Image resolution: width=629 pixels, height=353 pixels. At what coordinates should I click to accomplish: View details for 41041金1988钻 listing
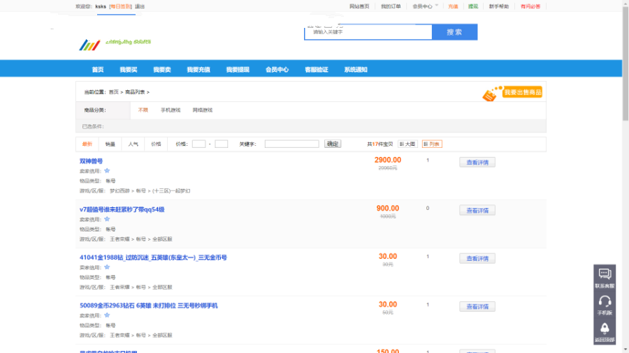(x=477, y=258)
